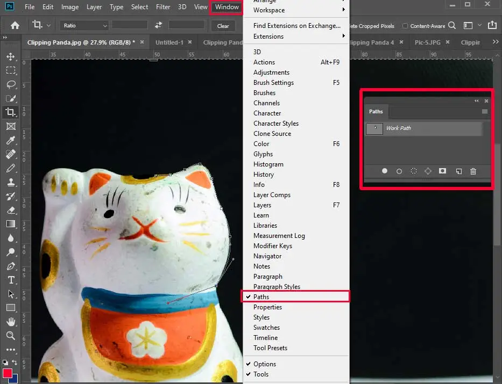Select the Brush tool

point(11,168)
